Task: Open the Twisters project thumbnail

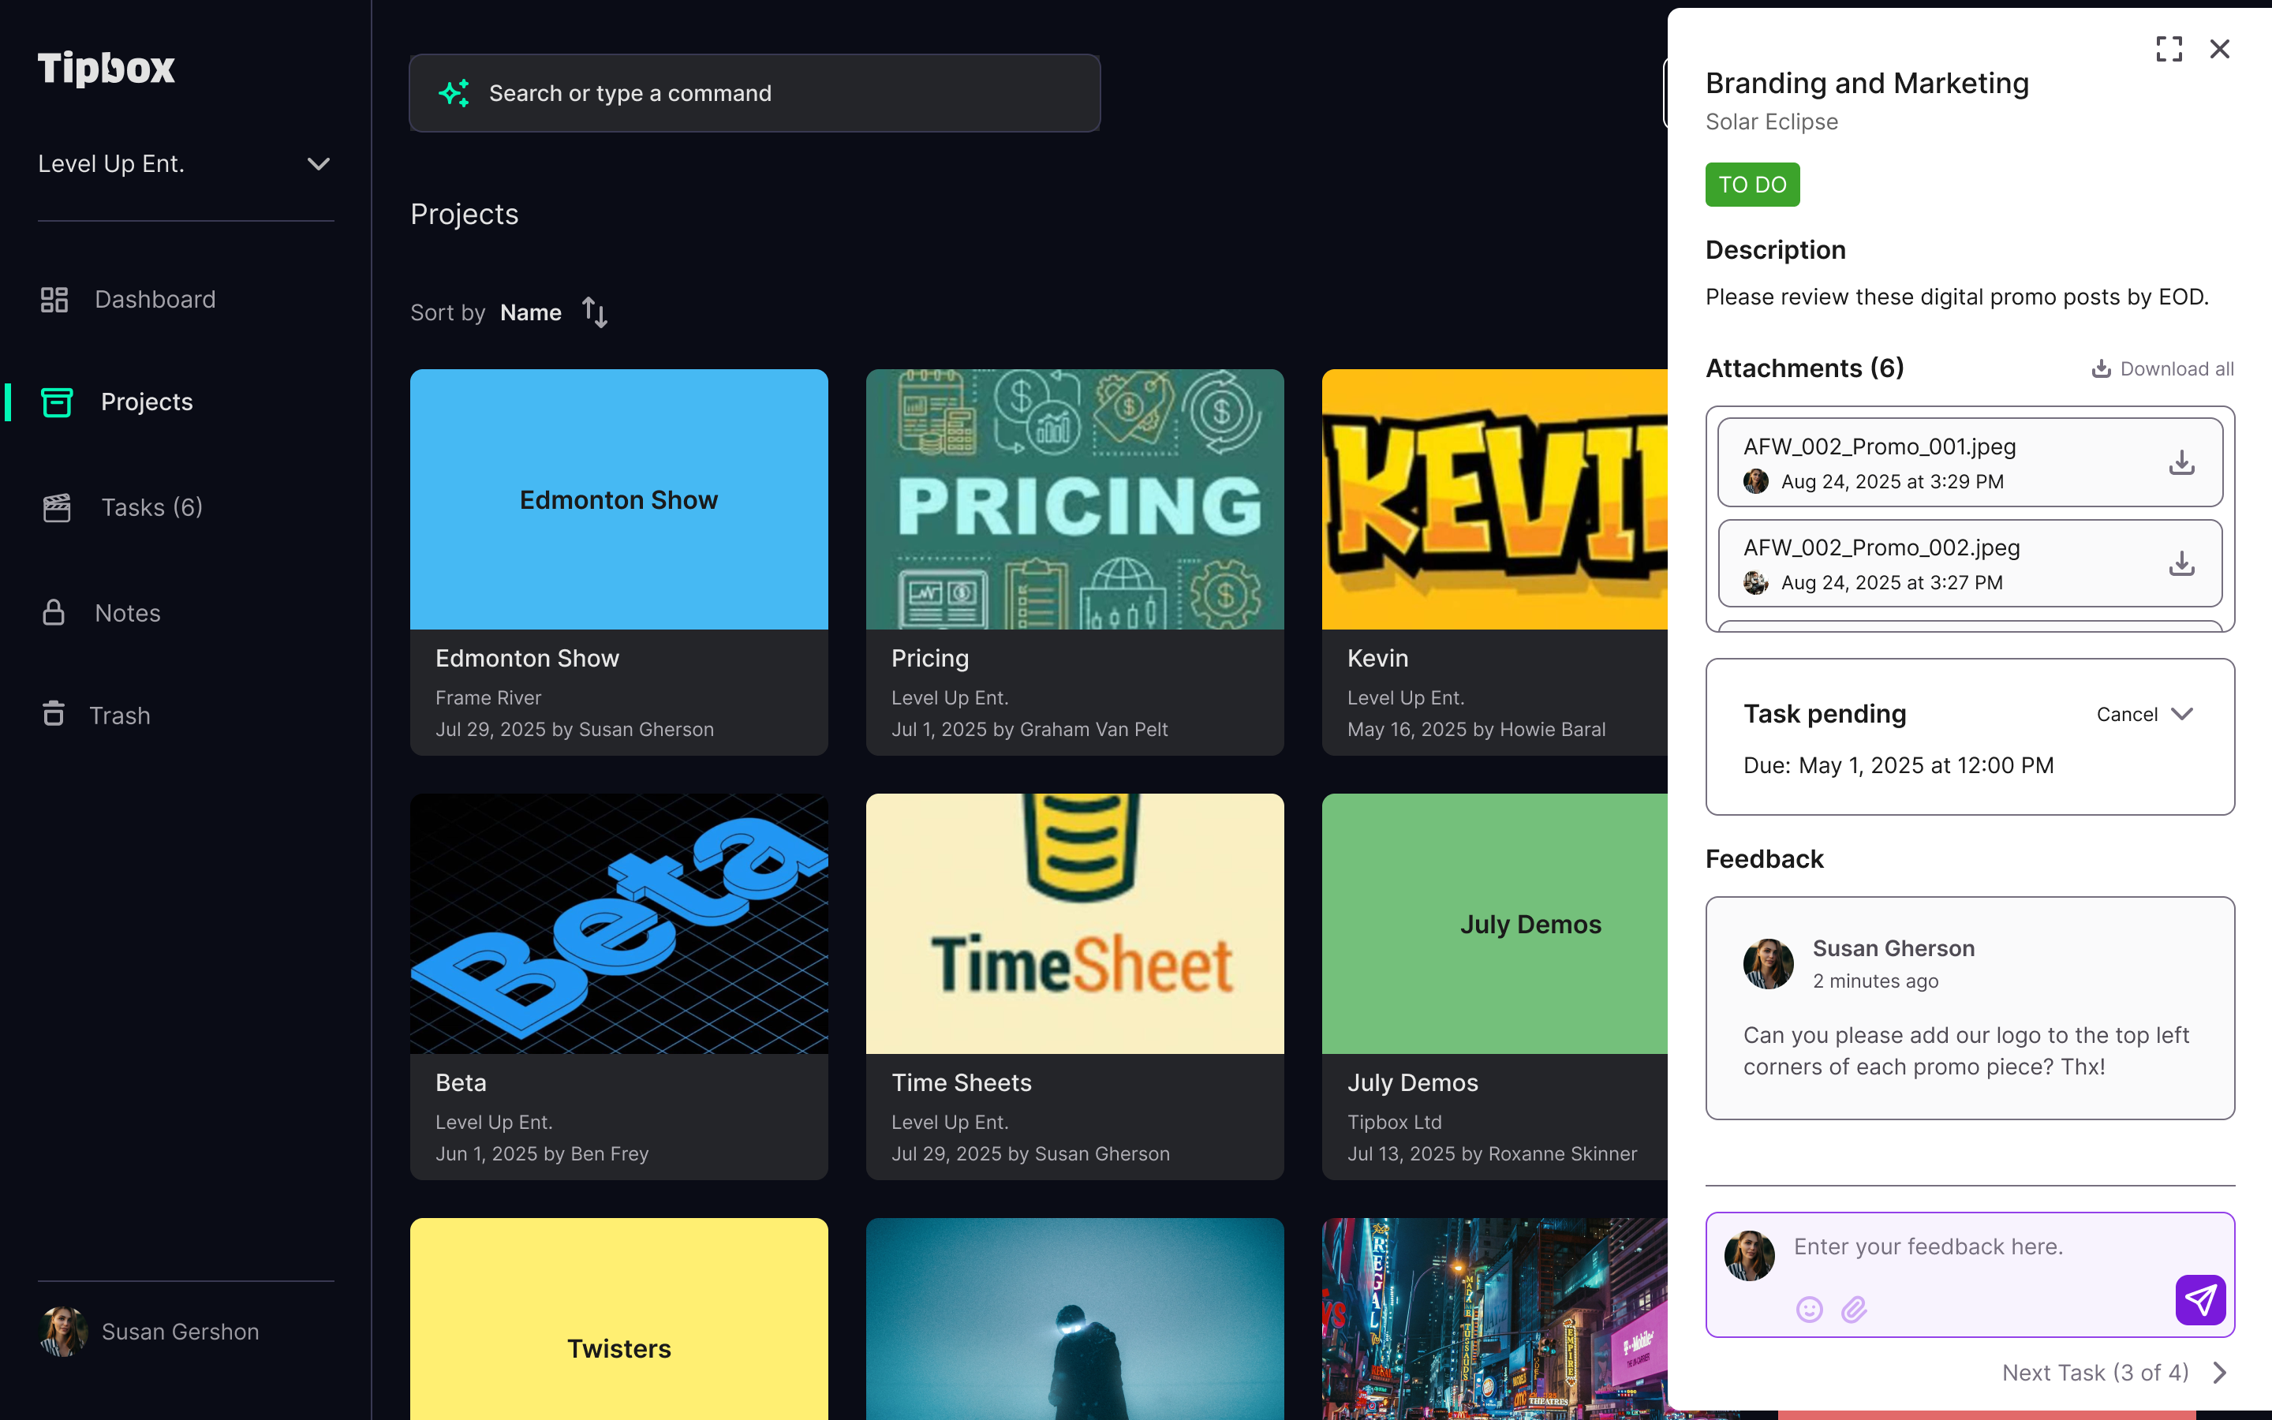Action: pyautogui.click(x=618, y=1318)
